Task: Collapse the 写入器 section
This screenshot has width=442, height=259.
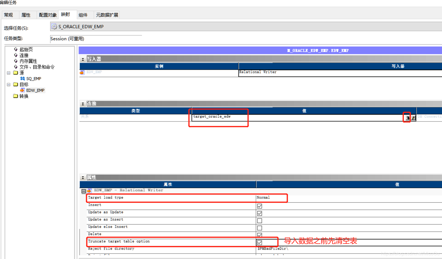Action: 83,59
